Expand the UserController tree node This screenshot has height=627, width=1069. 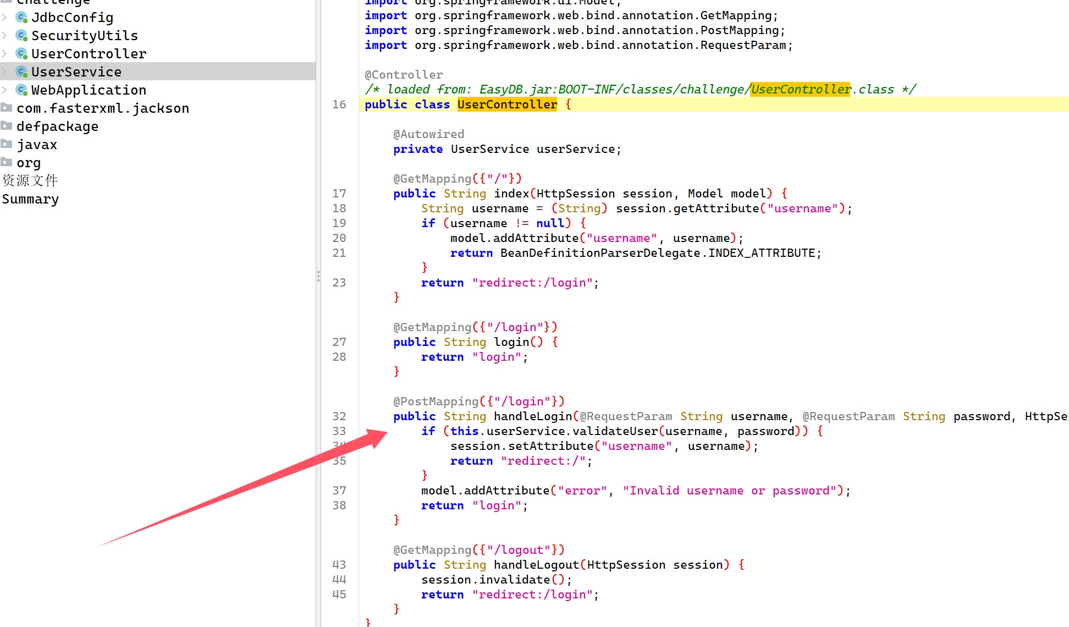(x=4, y=54)
